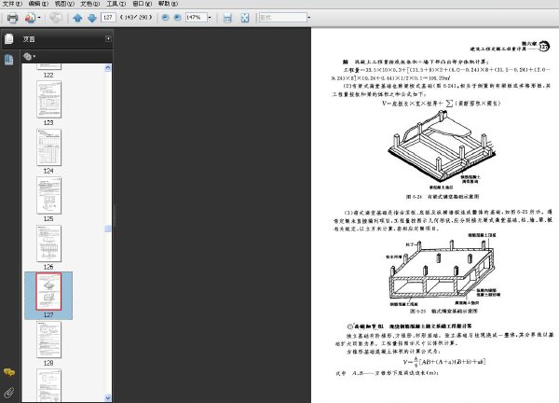The height and width of the screenshot is (403, 559).
Task: Click the figure 6-25 box foundation diagram
Action: [x=443, y=270]
